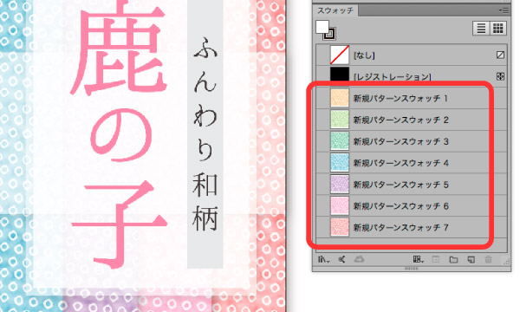The width and height of the screenshot is (520, 312).
Task: Select the black [レジストレーション] swatch
Action: tap(412, 75)
